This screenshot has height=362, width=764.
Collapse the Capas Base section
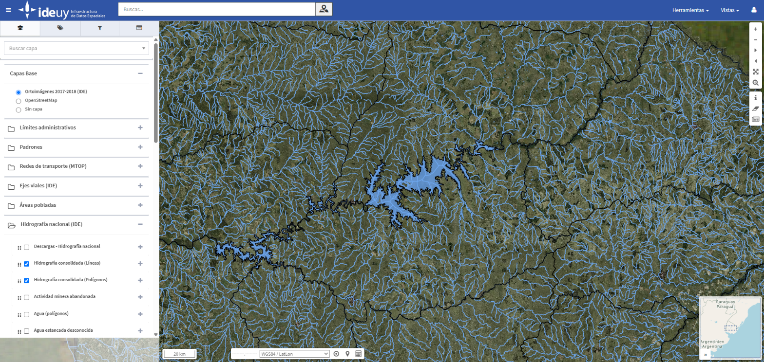(x=140, y=73)
